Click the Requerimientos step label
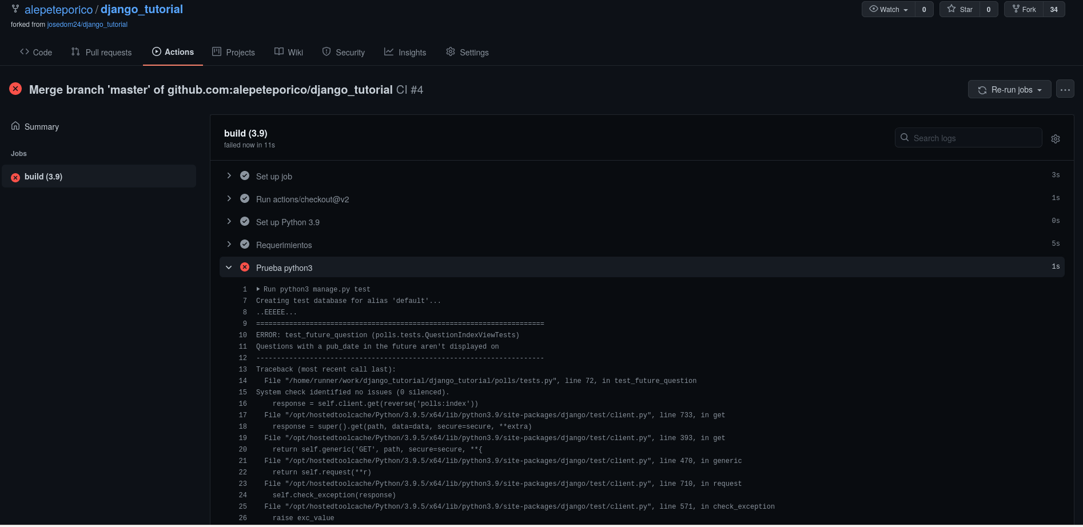1083x527 pixels. 284,245
